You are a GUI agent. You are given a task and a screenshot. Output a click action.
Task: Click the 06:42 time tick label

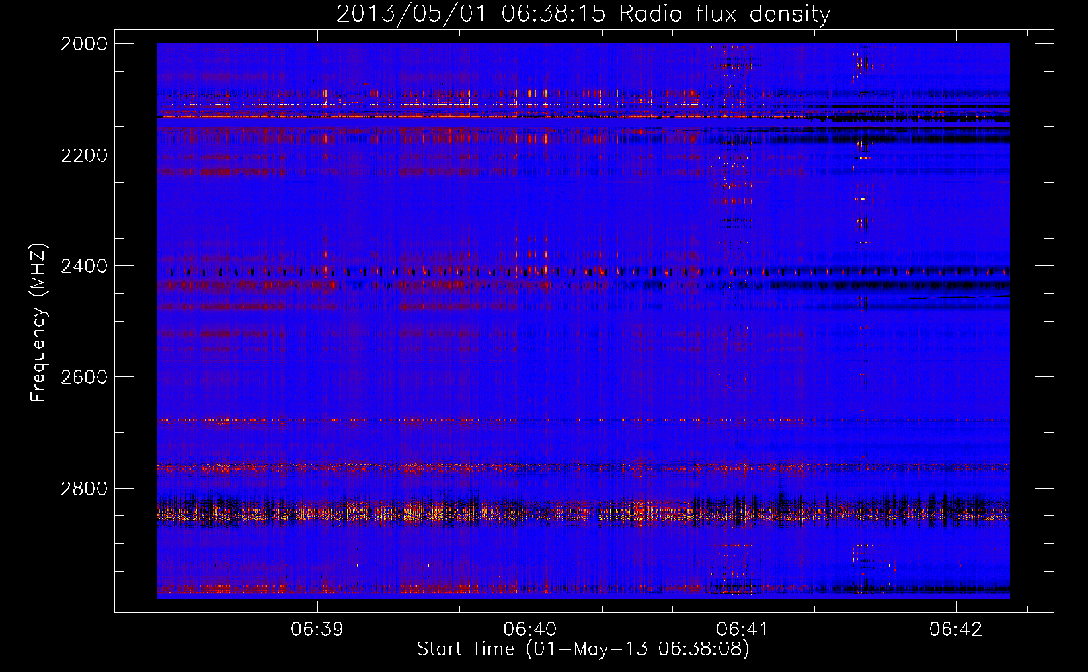click(x=956, y=629)
